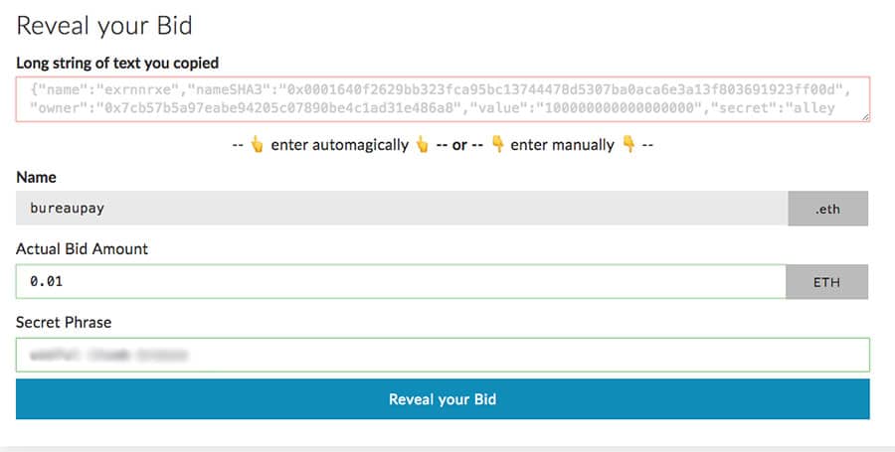Click the pointing-up emoji after "enter automagically"

pyautogui.click(x=422, y=145)
